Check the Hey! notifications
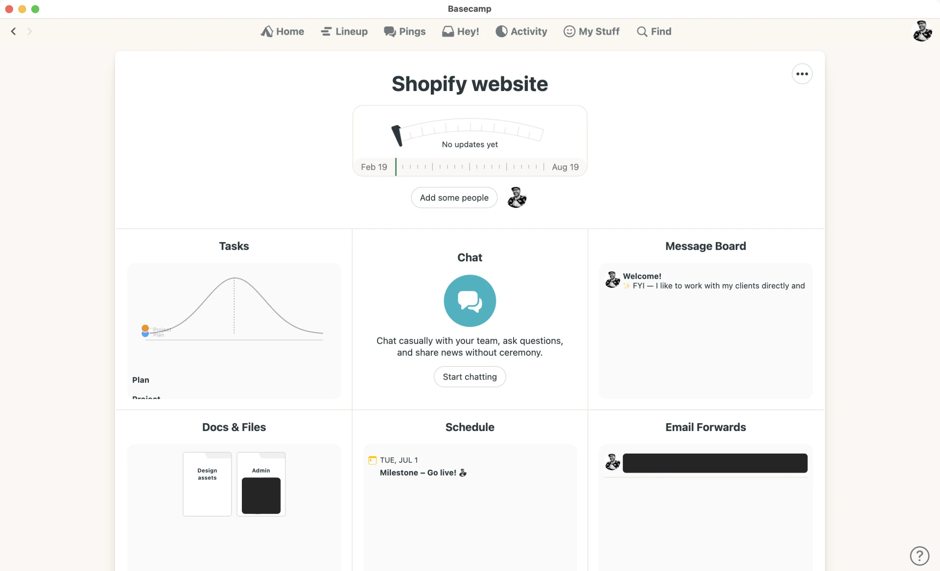Image resolution: width=940 pixels, height=571 pixels. (x=461, y=31)
